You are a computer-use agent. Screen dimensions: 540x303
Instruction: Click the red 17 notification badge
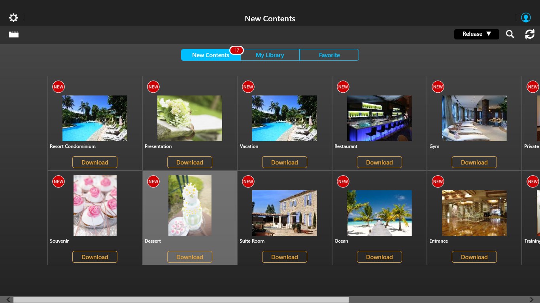(236, 50)
